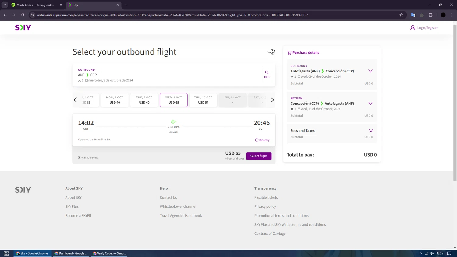Open taskbar network icon

[x=427, y=253]
